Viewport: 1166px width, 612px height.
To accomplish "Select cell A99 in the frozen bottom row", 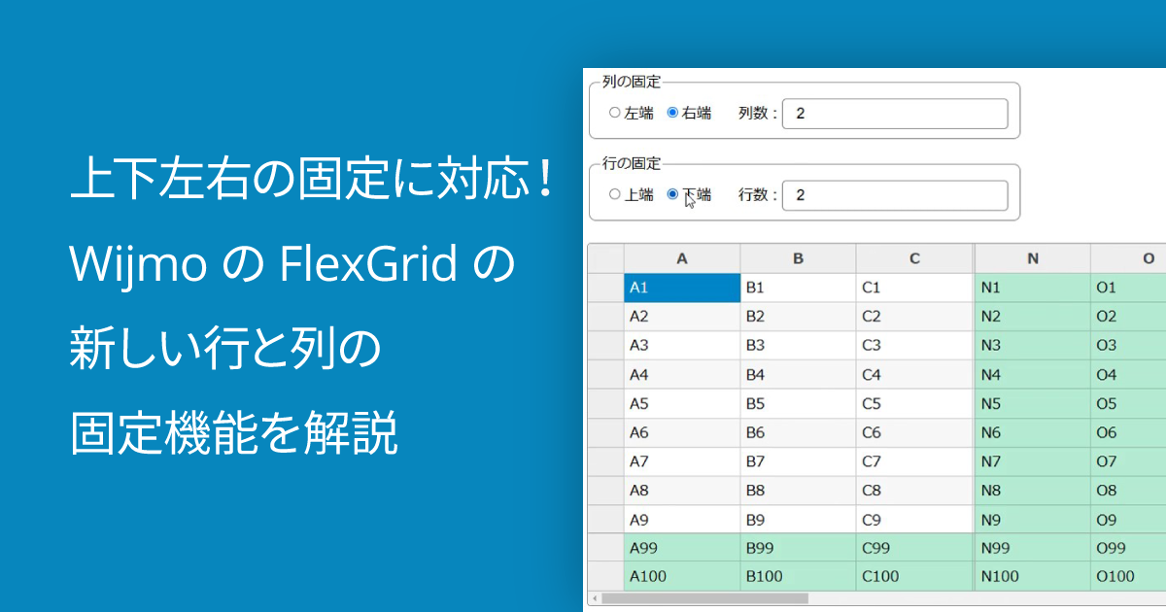I will (681, 547).
